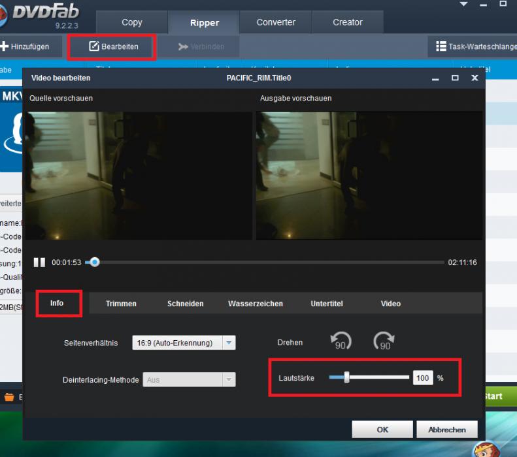Switch to the Schneiden tab
The image size is (517, 457).
point(186,304)
